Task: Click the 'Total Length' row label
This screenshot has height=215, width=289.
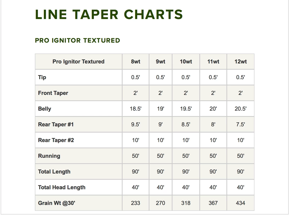Action: point(54,172)
